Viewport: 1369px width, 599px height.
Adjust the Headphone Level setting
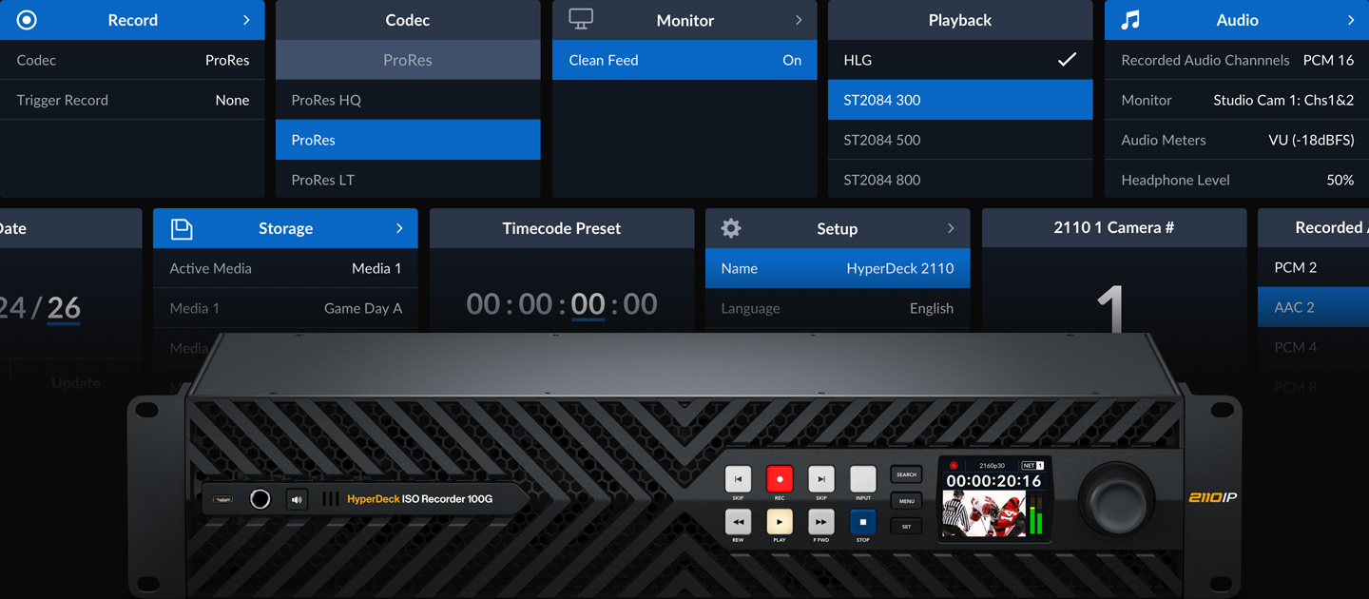point(1236,179)
